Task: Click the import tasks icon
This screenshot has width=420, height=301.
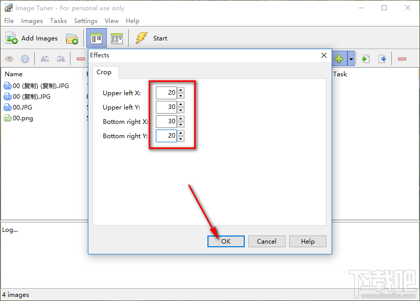Action: click(x=366, y=59)
